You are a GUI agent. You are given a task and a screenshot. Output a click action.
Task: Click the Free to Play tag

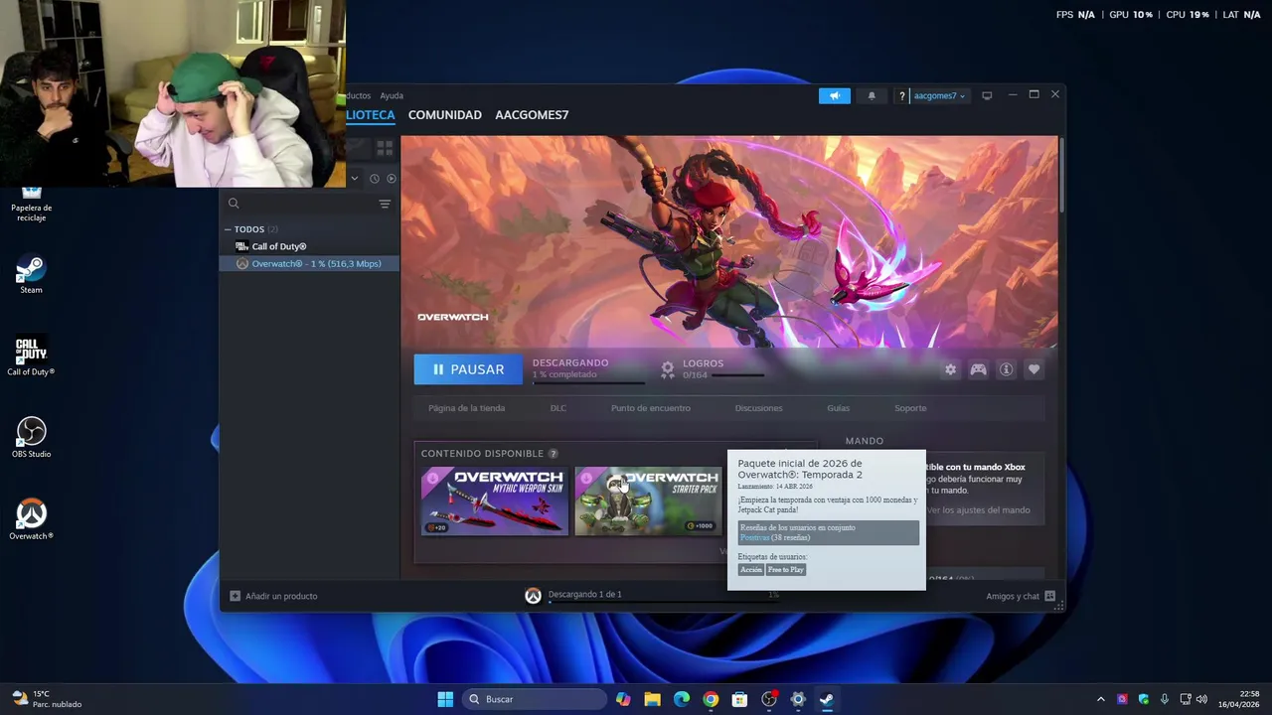786,570
